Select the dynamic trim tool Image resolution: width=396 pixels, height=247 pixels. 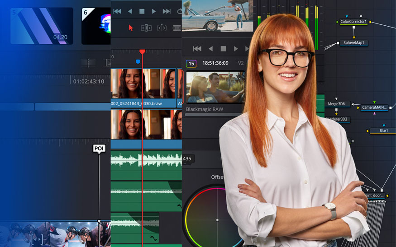click(x=162, y=28)
